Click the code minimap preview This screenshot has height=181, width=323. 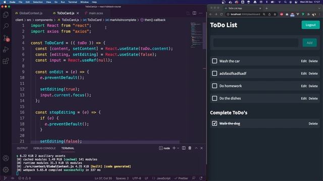point(196,35)
